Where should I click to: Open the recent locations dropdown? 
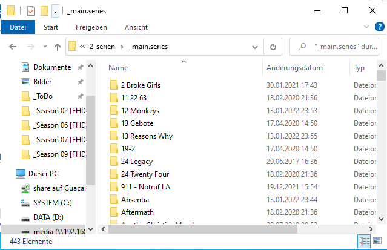[45, 47]
